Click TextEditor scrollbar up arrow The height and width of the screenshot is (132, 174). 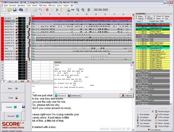pos(132,65)
